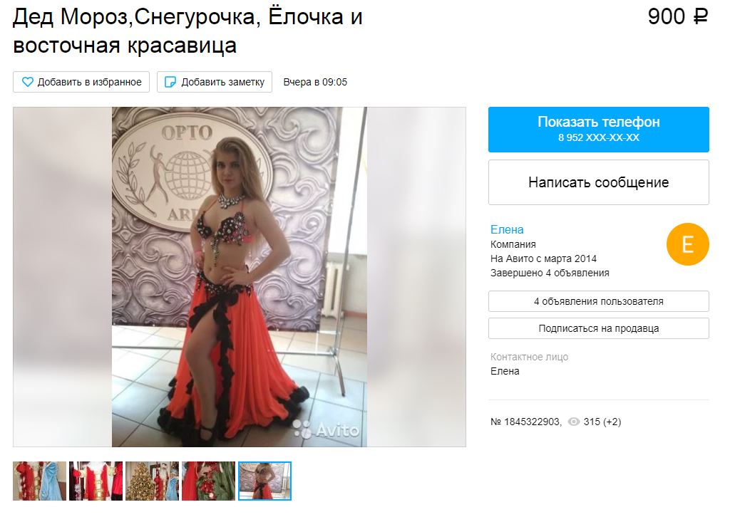Select the second red costume thumbnail
The width and height of the screenshot is (730, 517).
[x=96, y=481]
